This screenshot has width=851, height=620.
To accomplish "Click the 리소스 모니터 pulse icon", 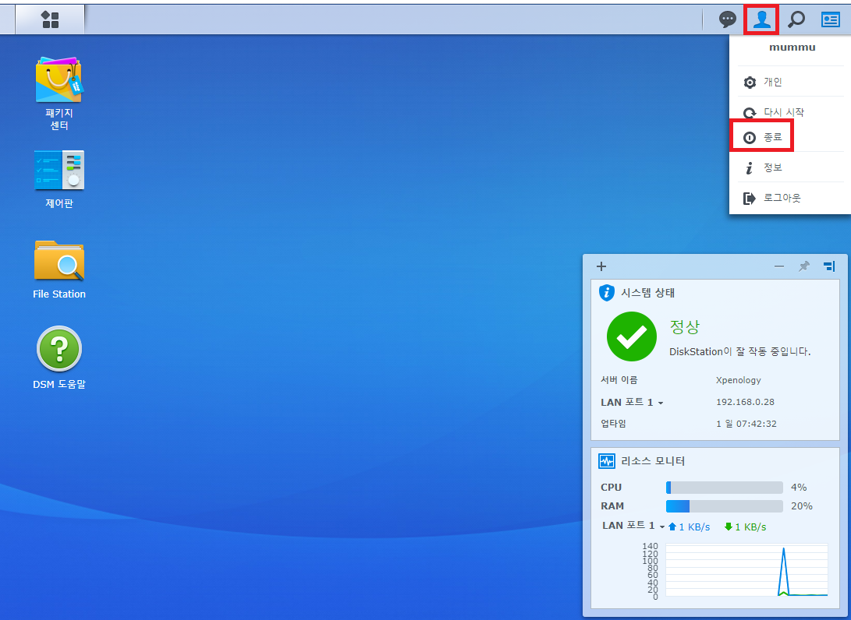I will pyautogui.click(x=606, y=461).
